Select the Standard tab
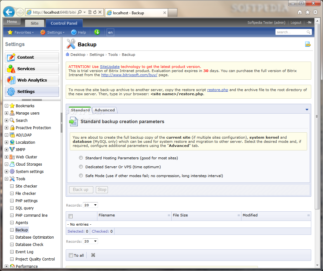Image resolution: width=323 pixels, height=271 pixels. tap(80, 110)
